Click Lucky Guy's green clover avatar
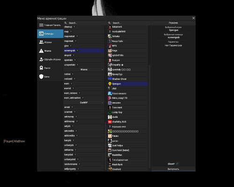Viewport: 234px width, 187px height. click(x=110, y=112)
